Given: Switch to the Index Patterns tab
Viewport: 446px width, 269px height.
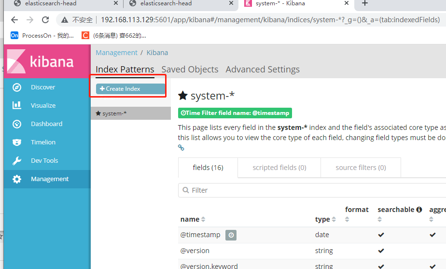Looking at the screenshot, I should (x=125, y=69).
